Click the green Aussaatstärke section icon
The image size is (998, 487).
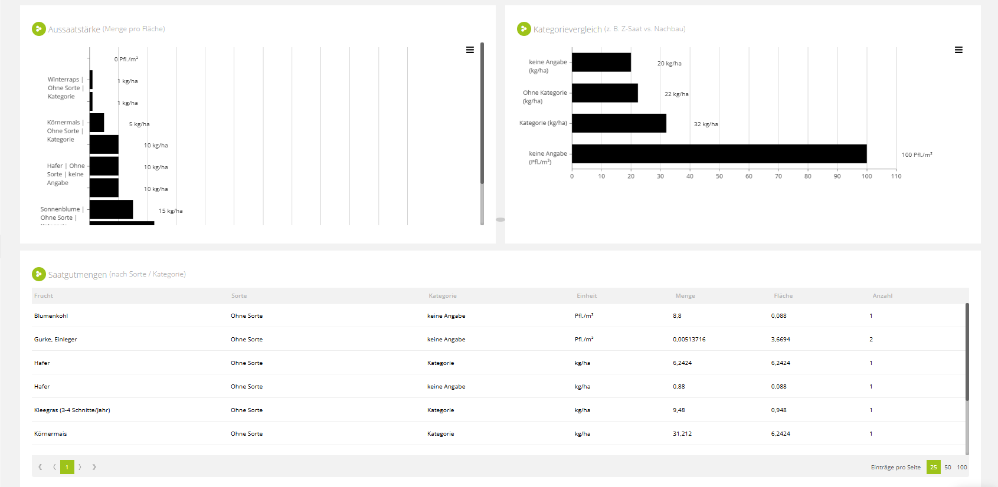tap(39, 28)
